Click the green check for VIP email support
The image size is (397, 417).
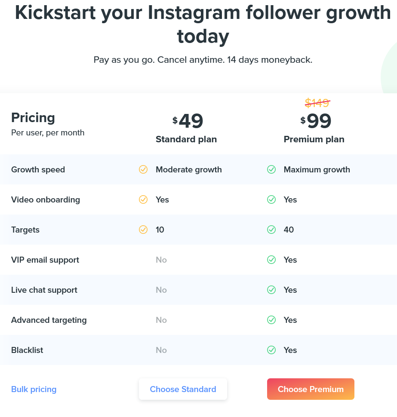[271, 260]
